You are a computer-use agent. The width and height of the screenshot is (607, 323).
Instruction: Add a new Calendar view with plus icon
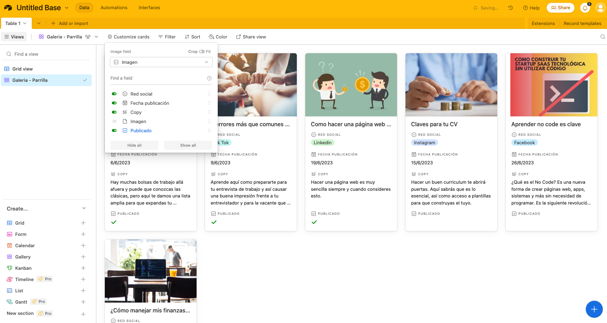pyautogui.click(x=83, y=245)
